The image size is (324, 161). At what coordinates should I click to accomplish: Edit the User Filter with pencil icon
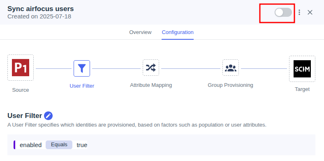(x=49, y=116)
